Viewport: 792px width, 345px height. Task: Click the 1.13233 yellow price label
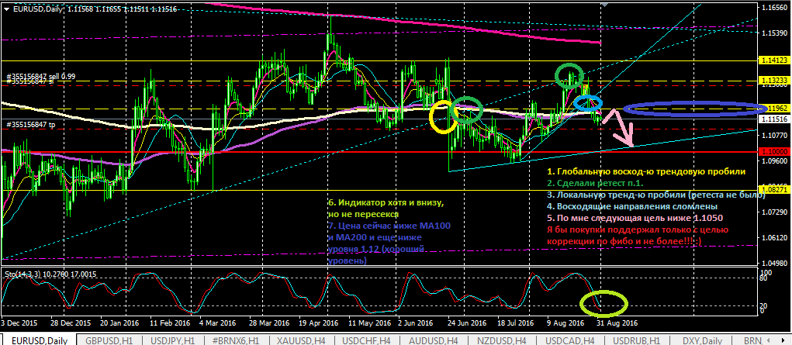[776, 81]
